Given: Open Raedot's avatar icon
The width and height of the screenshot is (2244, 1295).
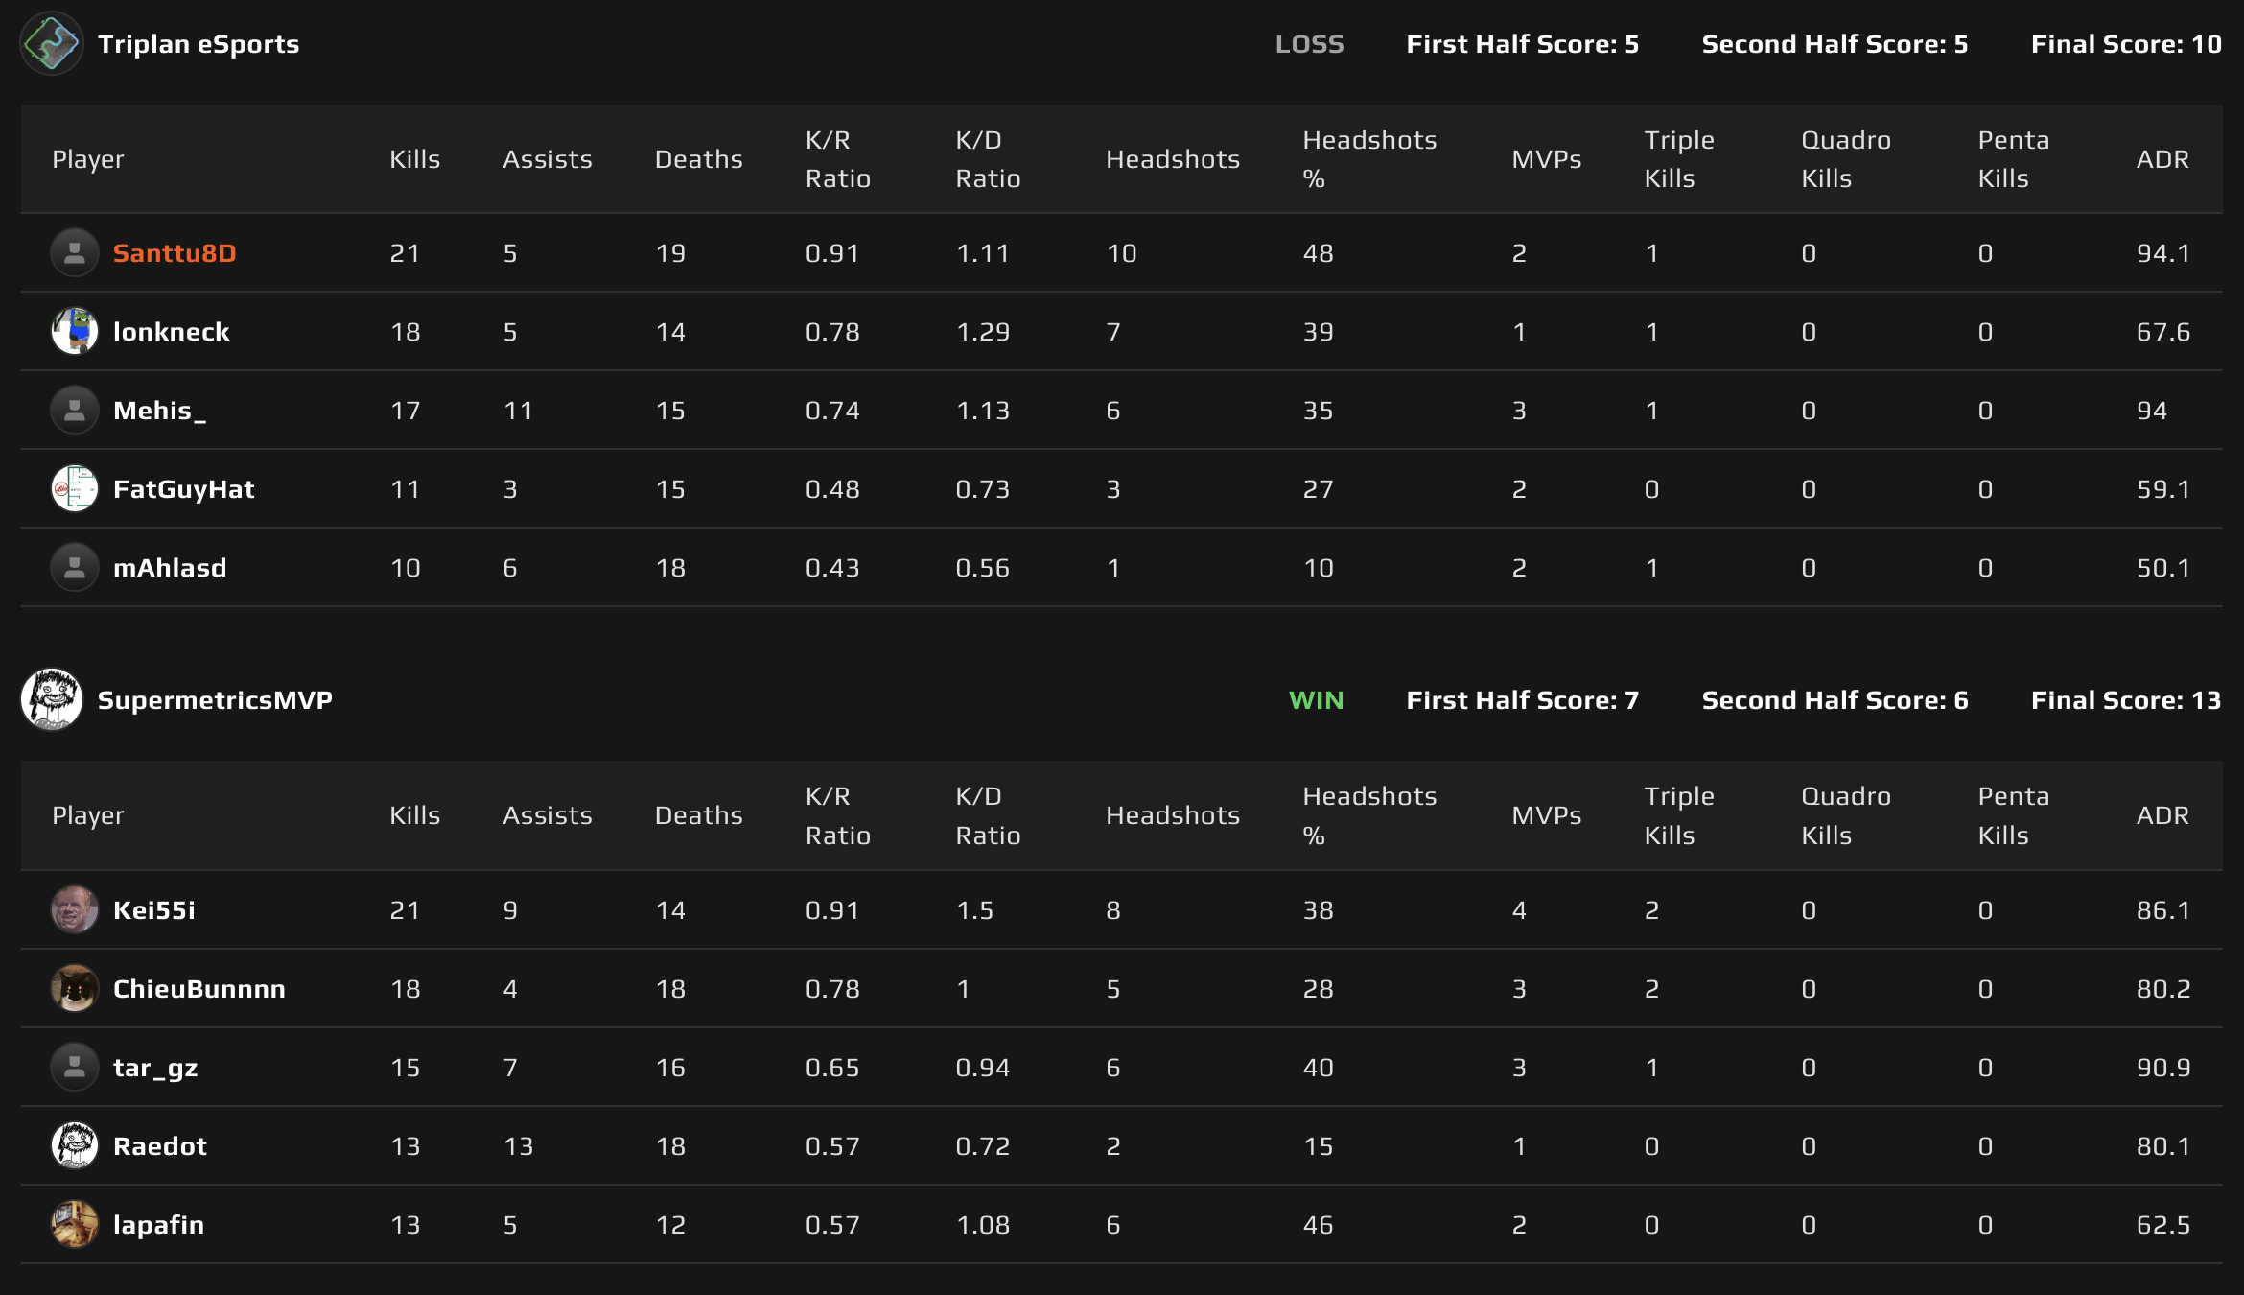Looking at the screenshot, I should 74,1145.
